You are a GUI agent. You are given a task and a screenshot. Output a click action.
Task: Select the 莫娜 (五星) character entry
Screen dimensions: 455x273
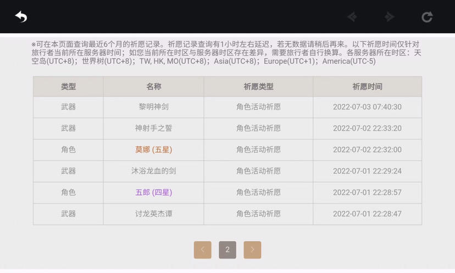(153, 150)
